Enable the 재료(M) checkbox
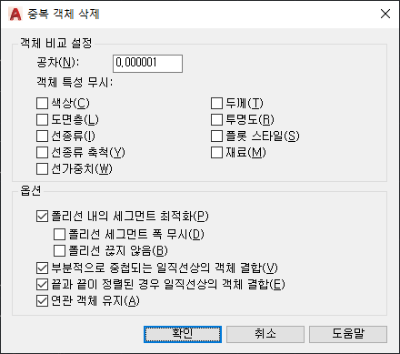400x354 pixels. 216,152
